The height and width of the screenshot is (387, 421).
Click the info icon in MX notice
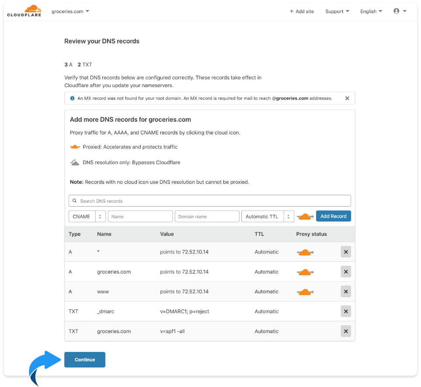coord(72,98)
